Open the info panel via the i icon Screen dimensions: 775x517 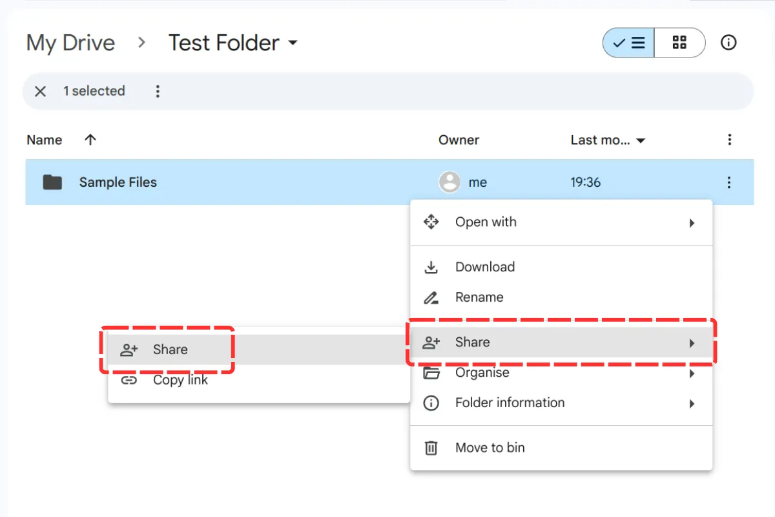point(728,43)
